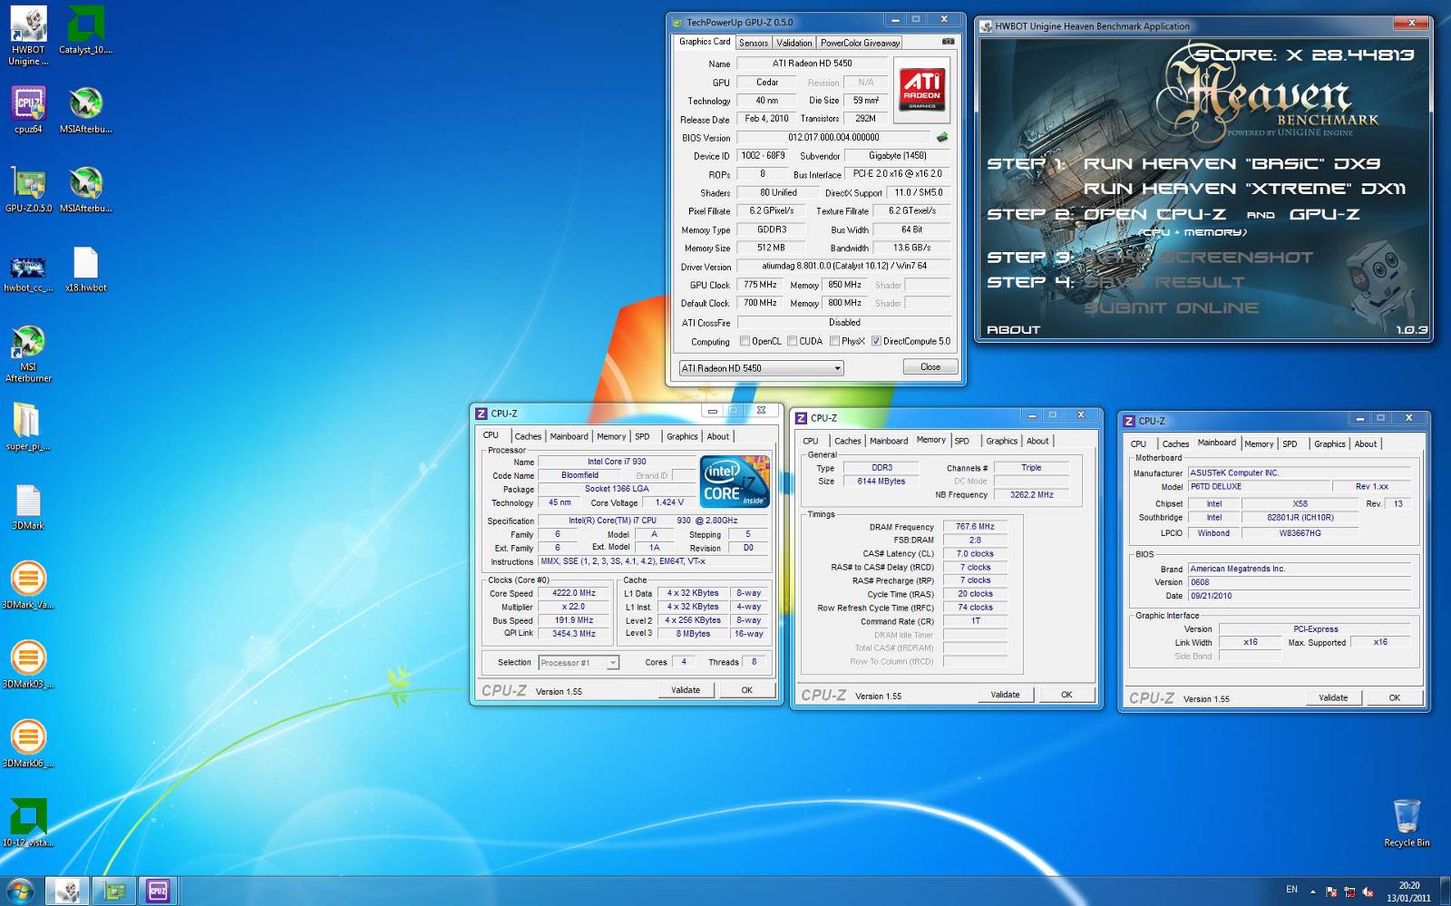Switch to the Validation tab in GPU-Z

tap(794, 43)
